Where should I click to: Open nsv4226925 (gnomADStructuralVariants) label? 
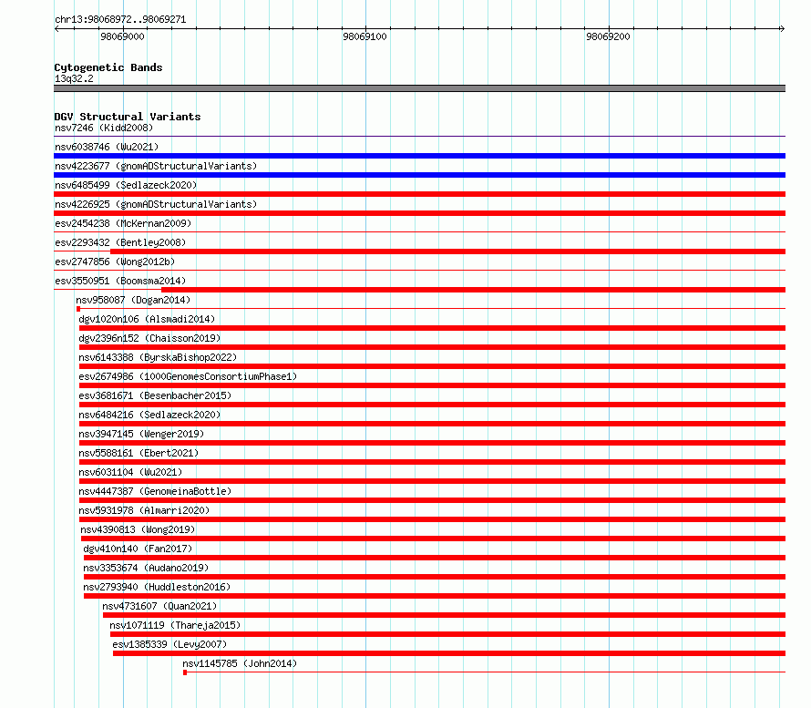156,204
